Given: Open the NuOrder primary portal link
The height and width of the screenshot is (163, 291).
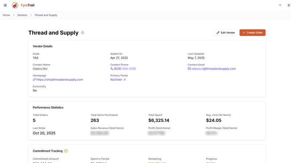Looking at the screenshot, I should [x=116, y=79].
